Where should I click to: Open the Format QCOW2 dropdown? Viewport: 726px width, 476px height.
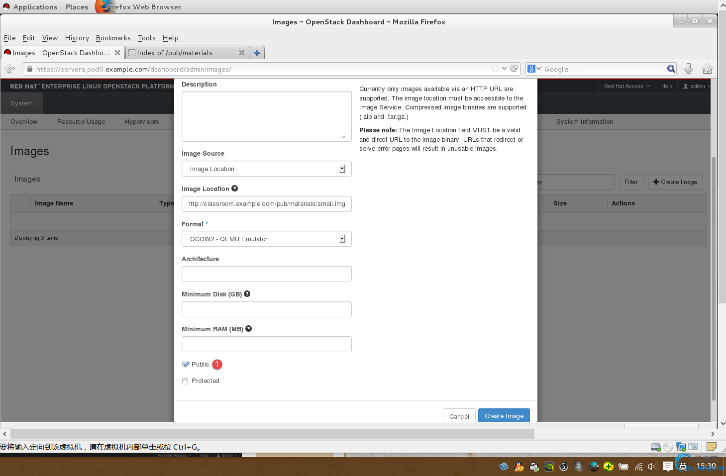pyautogui.click(x=267, y=239)
